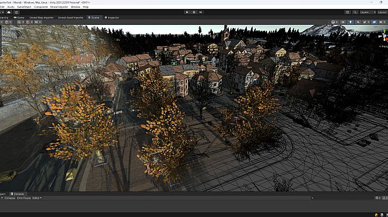This screenshot has height=217, width=388.
Task: Open Undo History icon in top toolbar
Action: click(x=348, y=12)
